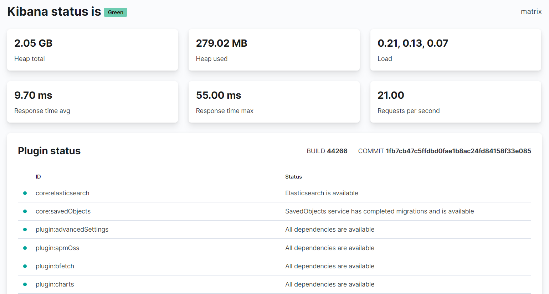Select the '21.00' requests value

(x=391, y=95)
